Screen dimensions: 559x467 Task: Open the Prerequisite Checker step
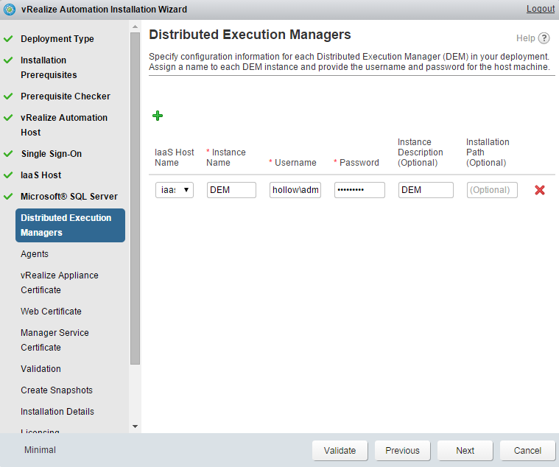[65, 96]
